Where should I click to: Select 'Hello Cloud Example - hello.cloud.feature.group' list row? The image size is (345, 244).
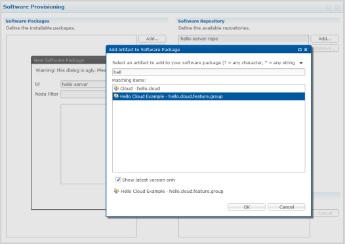click(x=209, y=96)
